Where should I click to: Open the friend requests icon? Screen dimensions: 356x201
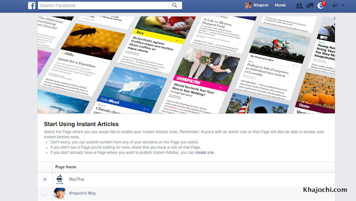click(x=299, y=6)
